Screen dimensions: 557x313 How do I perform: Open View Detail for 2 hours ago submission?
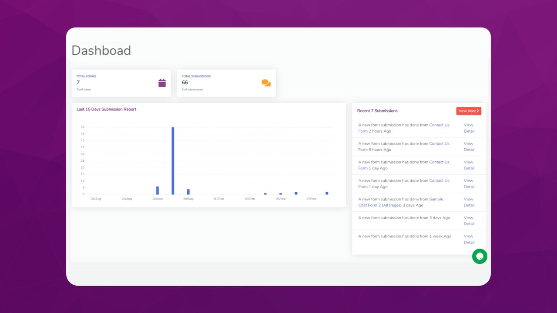tap(469, 128)
